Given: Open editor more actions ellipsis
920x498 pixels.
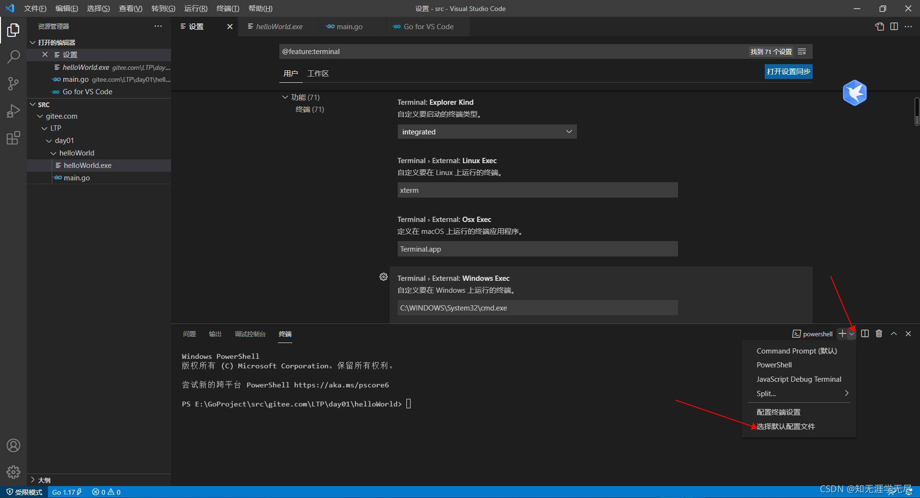Looking at the screenshot, I should [x=908, y=26].
